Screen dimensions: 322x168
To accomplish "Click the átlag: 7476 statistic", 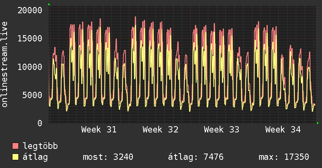I will (x=196, y=157).
